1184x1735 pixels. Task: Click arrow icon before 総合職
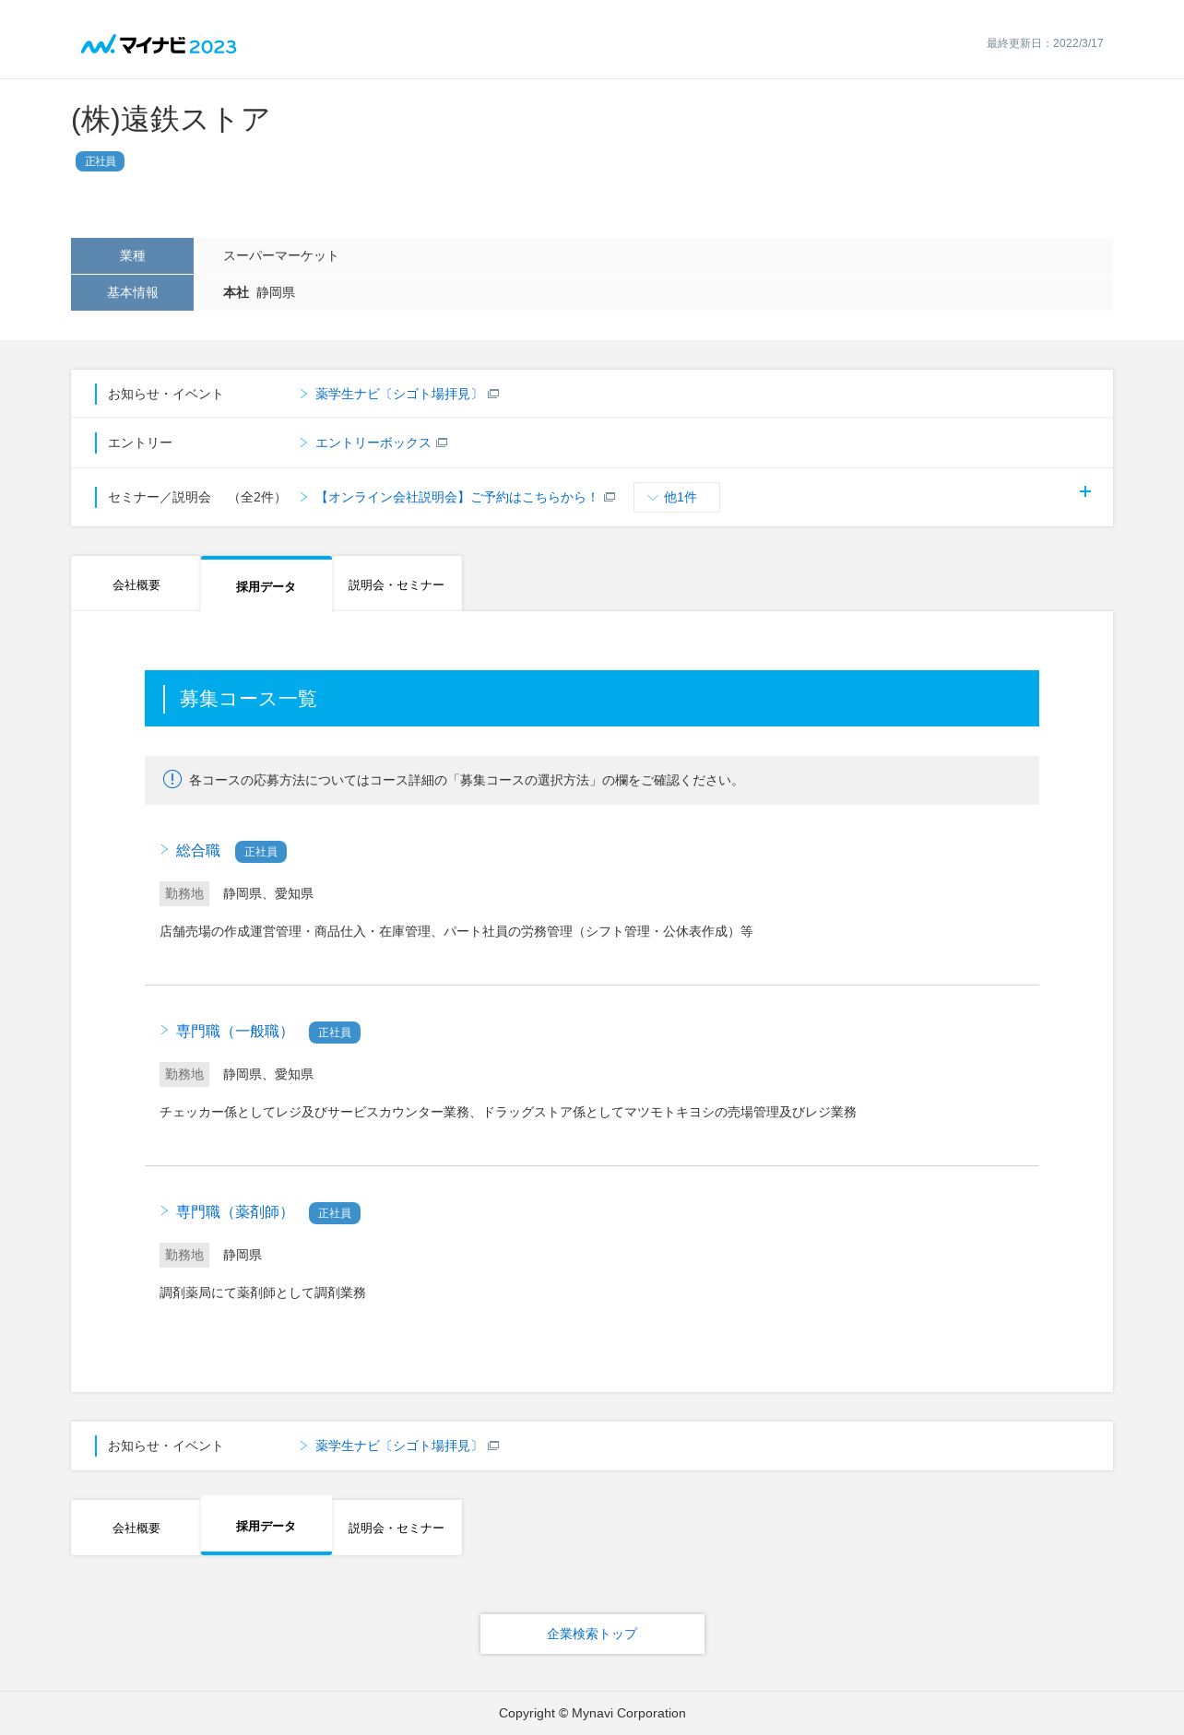[164, 849]
